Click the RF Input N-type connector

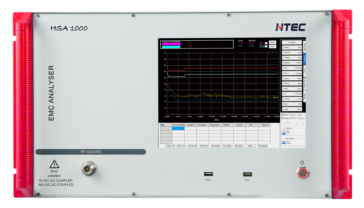89,169
